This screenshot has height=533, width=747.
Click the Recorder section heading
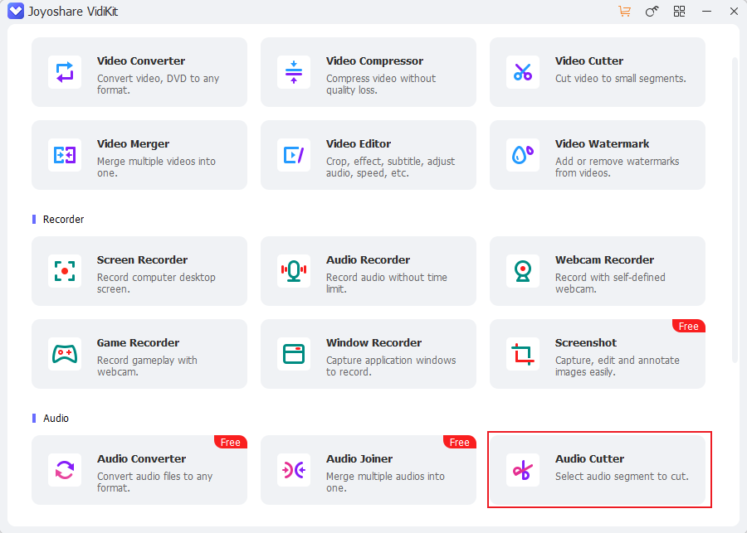pyautogui.click(x=63, y=220)
